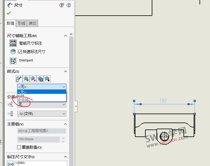Click the Smart Dimension (智能尺寸标注) icon

click(13, 43)
